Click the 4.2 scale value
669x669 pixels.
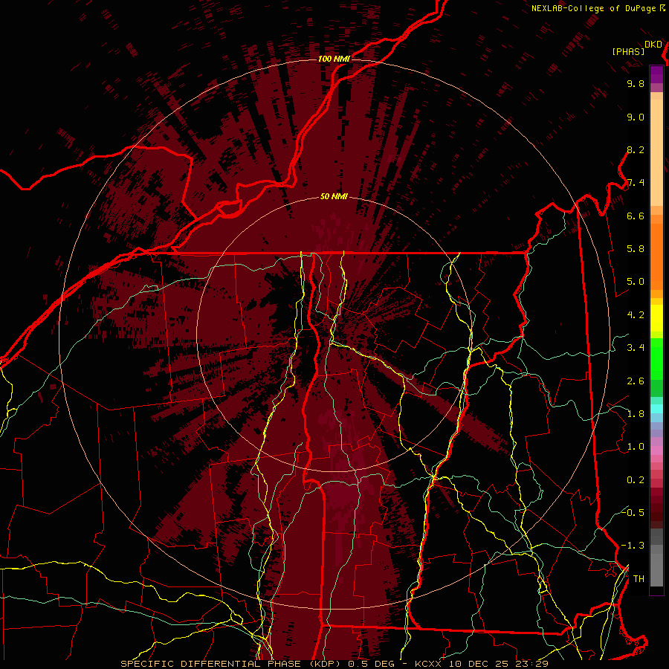tap(636, 315)
